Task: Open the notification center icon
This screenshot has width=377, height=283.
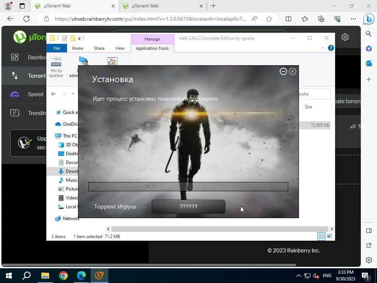Action: pos(366,276)
